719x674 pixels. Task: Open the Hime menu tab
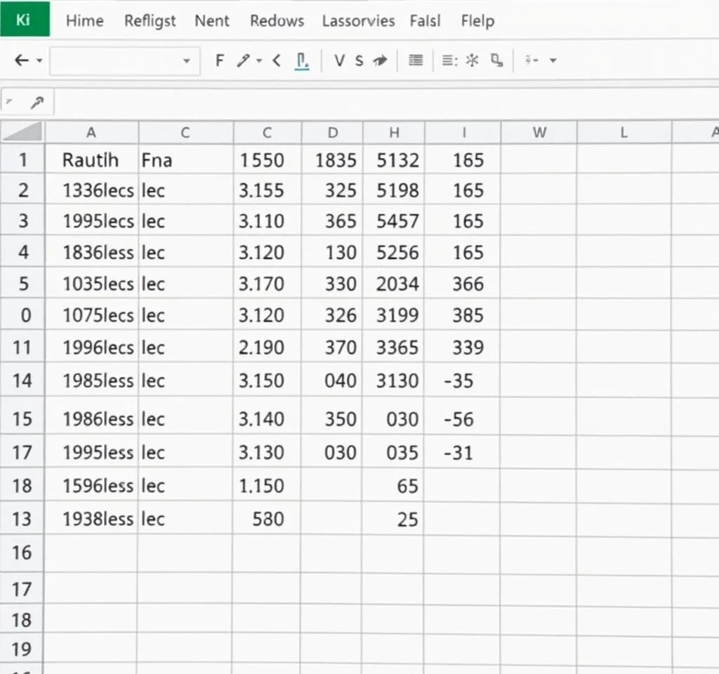[x=84, y=21]
